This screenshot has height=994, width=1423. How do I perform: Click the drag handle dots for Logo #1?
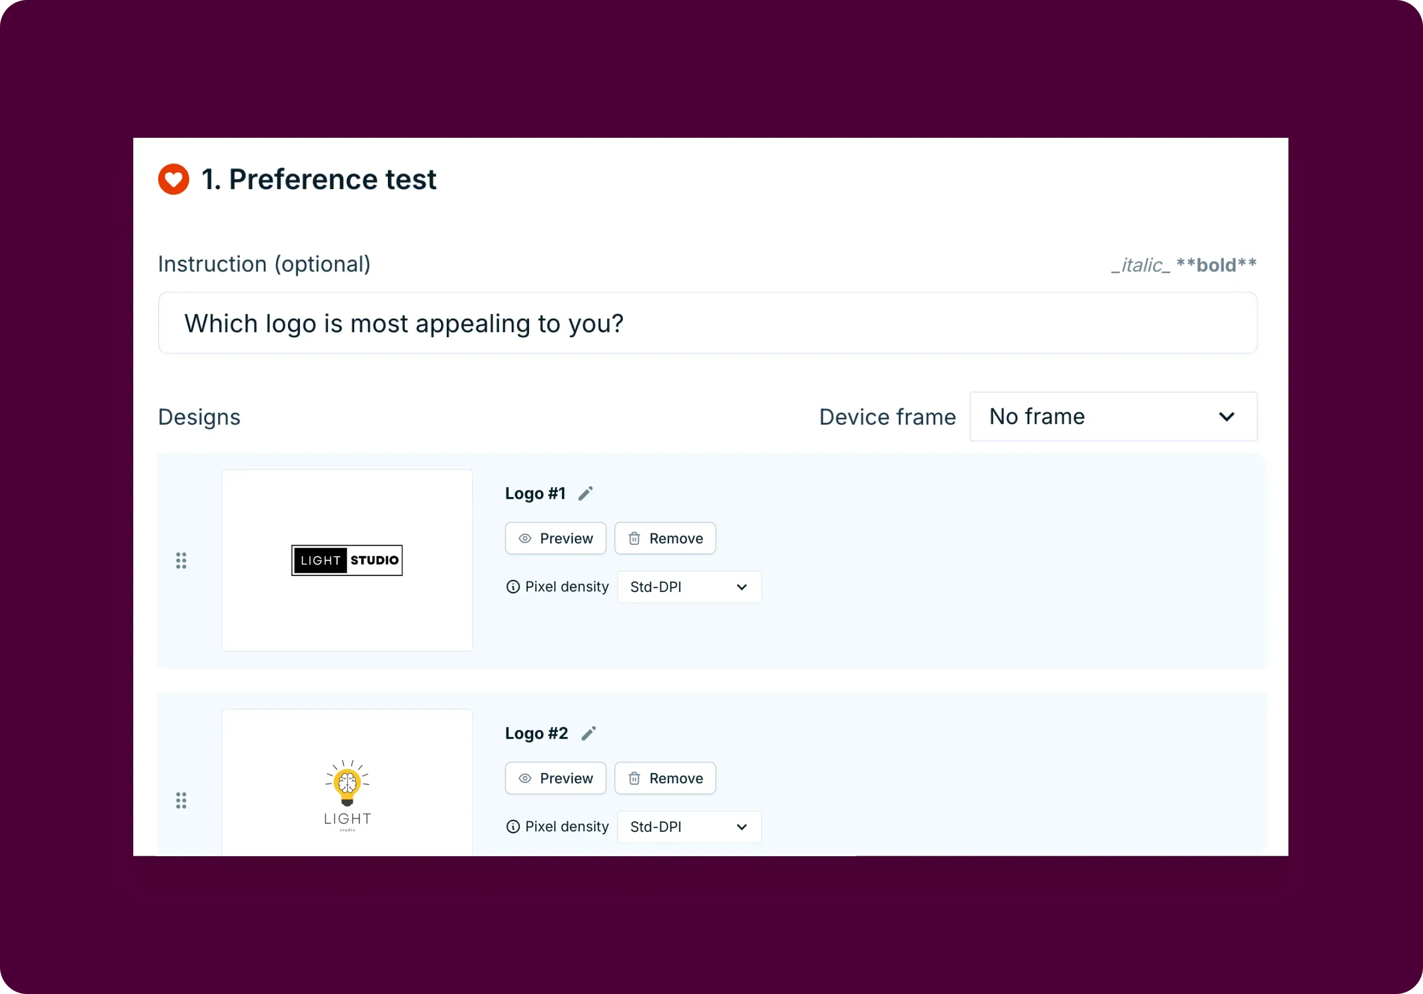(182, 560)
